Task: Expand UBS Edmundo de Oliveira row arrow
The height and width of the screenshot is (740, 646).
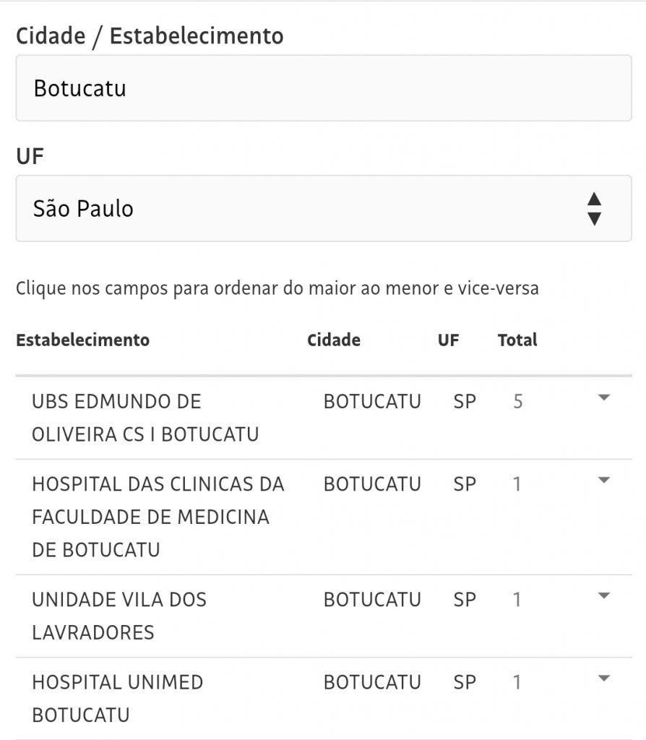Action: pos(605,397)
